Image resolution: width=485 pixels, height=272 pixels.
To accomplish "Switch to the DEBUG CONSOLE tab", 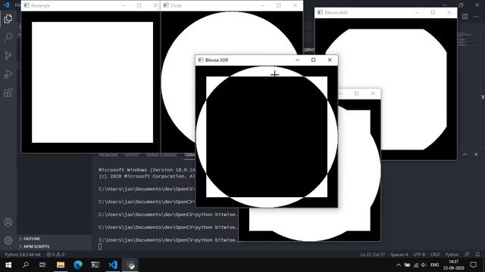I will [x=161, y=155].
